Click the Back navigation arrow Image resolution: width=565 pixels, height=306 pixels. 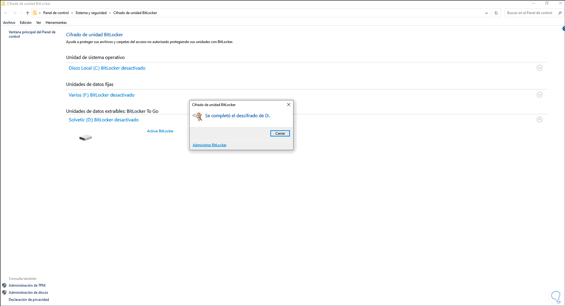coord(6,13)
